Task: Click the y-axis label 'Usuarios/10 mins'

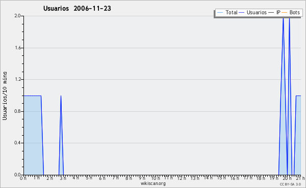Action: [x=5, y=96]
